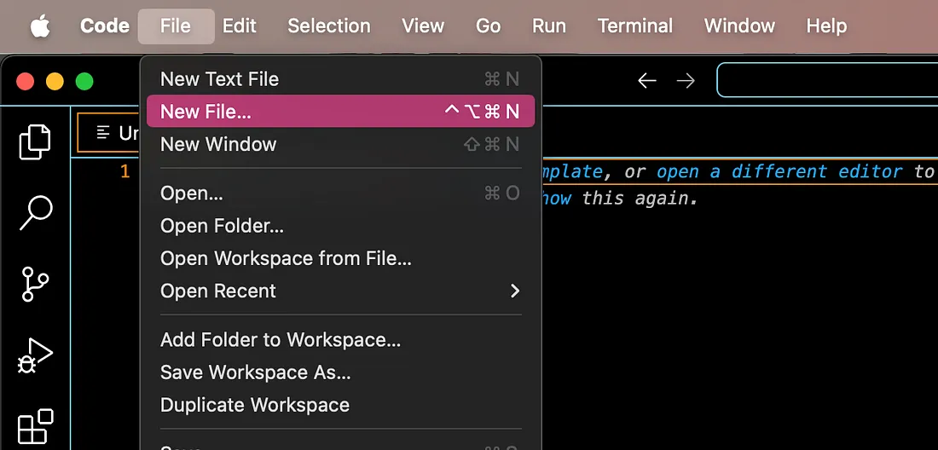Open the Extensions view
This screenshot has width=938, height=450.
pyautogui.click(x=35, y=427)
